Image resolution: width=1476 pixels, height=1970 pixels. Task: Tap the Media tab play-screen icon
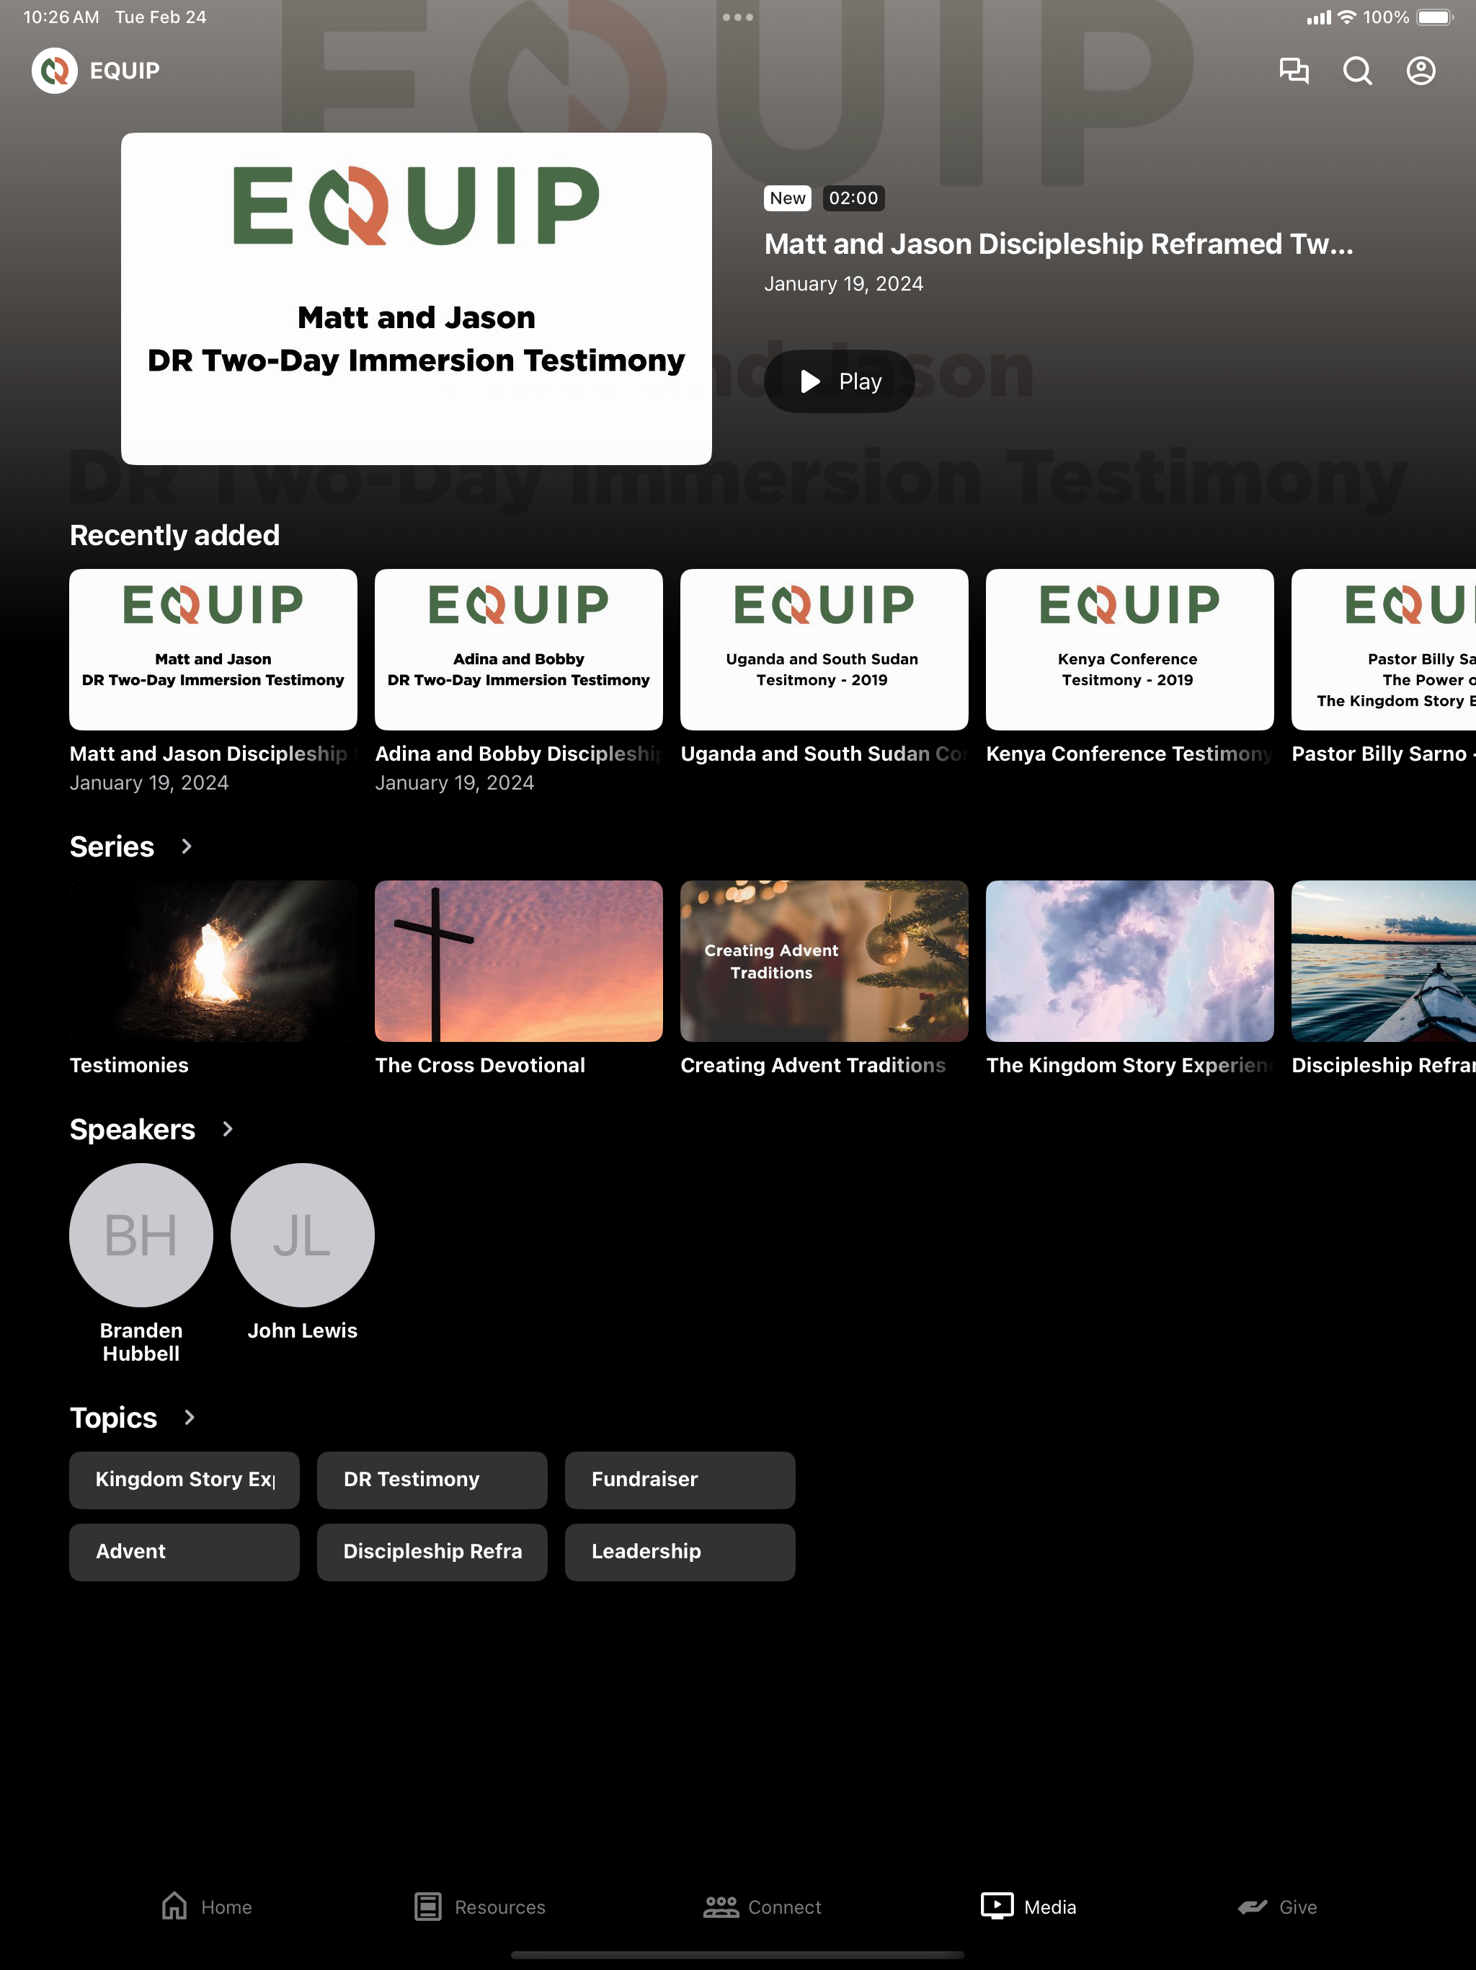[997, 1906]
